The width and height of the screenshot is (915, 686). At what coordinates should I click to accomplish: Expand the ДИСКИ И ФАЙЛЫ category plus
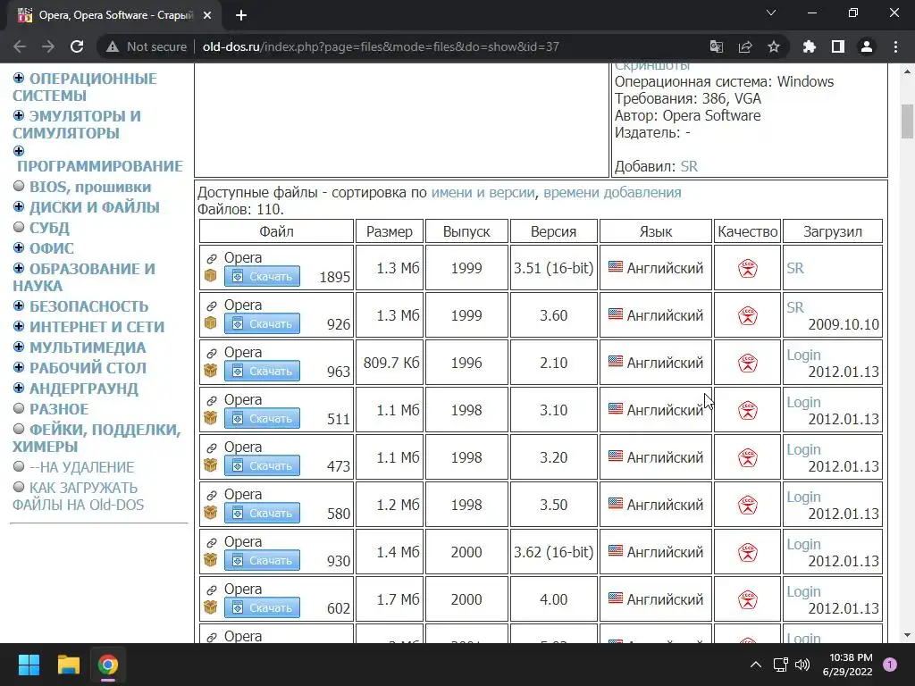click(x=19, y=206)
